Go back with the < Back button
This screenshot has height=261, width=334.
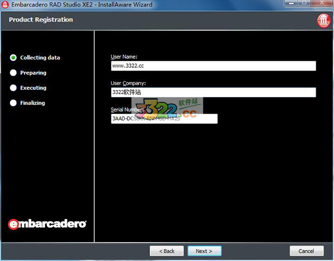[166, 251]
